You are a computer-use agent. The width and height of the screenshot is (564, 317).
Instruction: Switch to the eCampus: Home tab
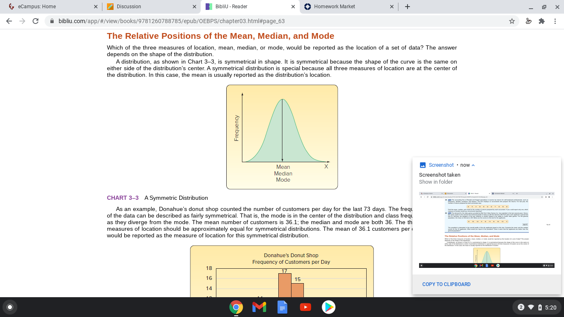pyautogui.click(x=51, y=7)
